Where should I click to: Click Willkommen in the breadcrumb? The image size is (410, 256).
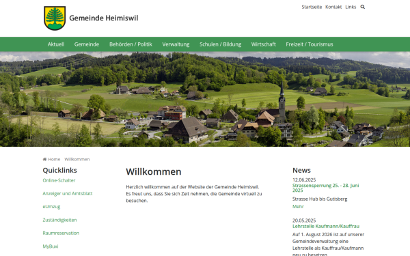77,159
